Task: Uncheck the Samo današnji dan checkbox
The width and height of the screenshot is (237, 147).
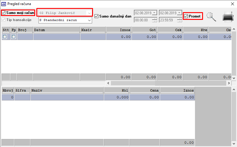Action: coord(97,16)
